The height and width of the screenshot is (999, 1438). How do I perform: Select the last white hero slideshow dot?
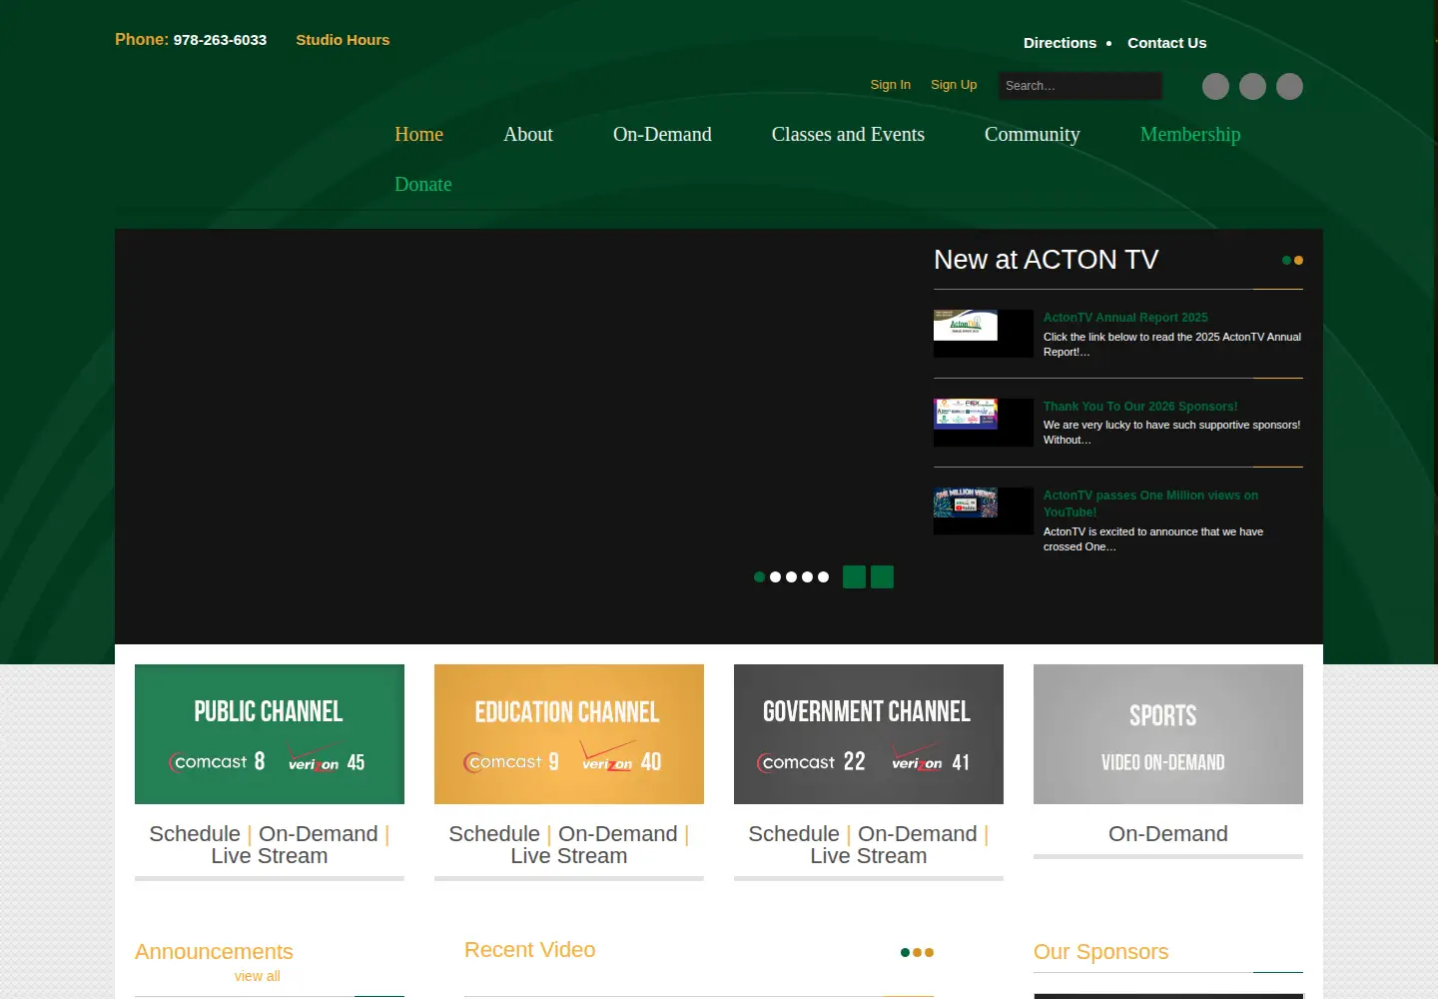point(823,576)
